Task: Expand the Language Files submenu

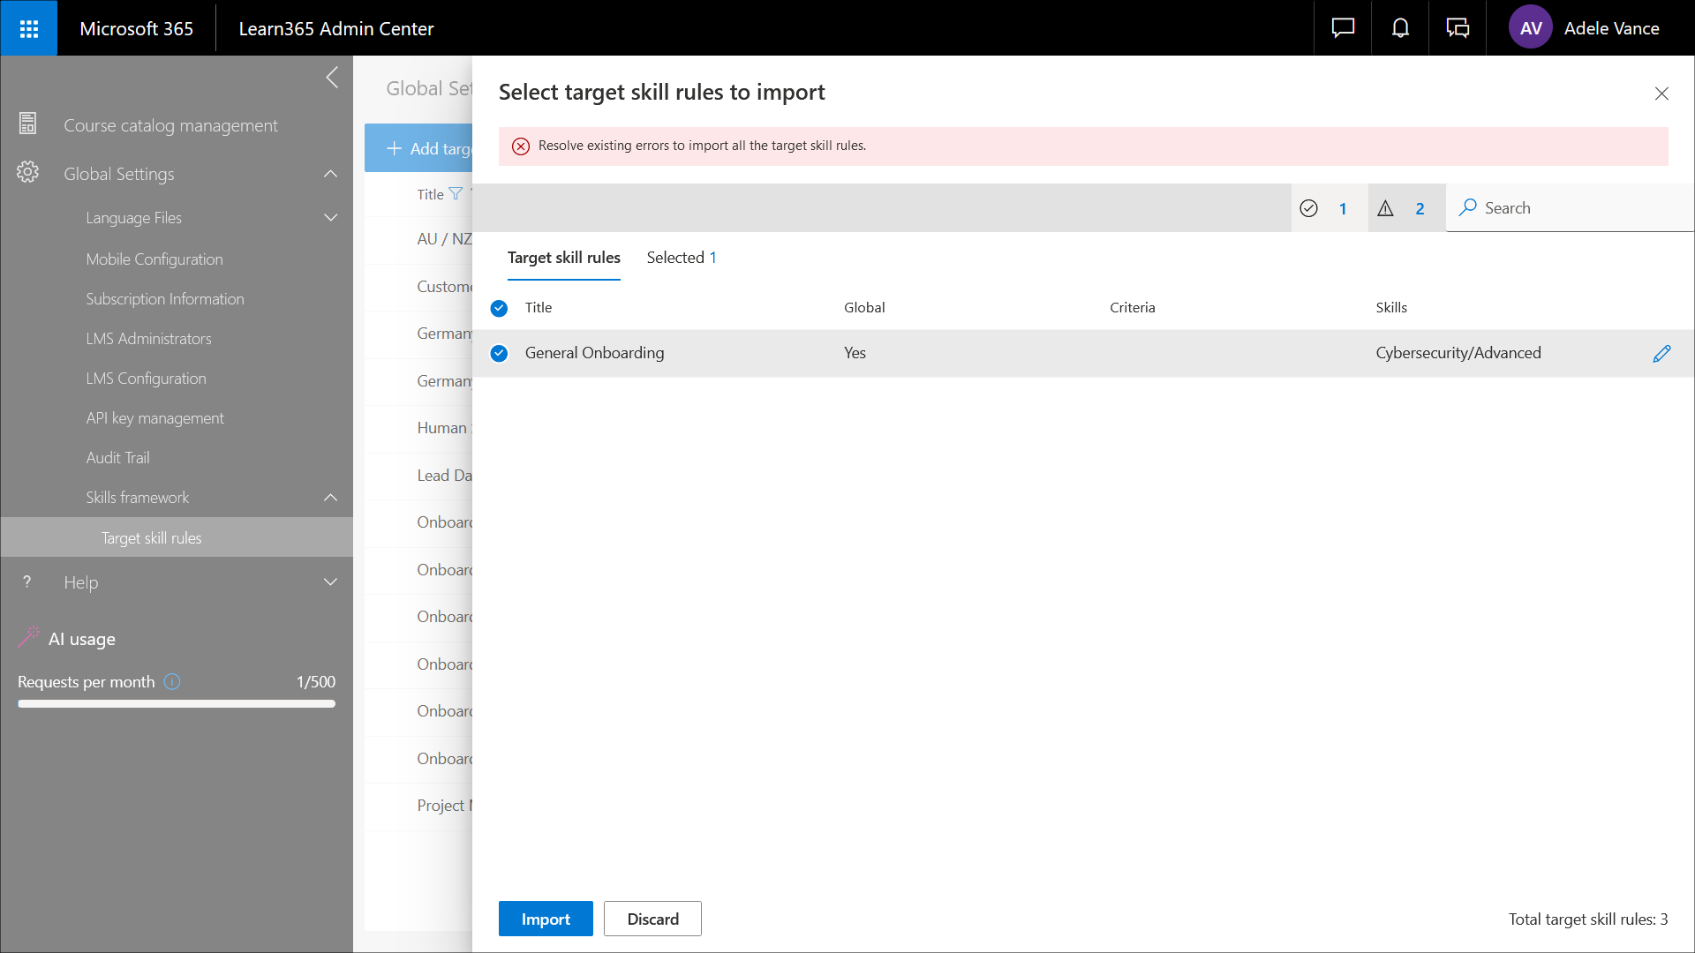Action: tap(331, 218)
